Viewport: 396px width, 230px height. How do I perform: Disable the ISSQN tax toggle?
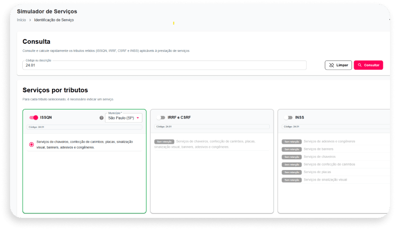[x=33, y=118]
